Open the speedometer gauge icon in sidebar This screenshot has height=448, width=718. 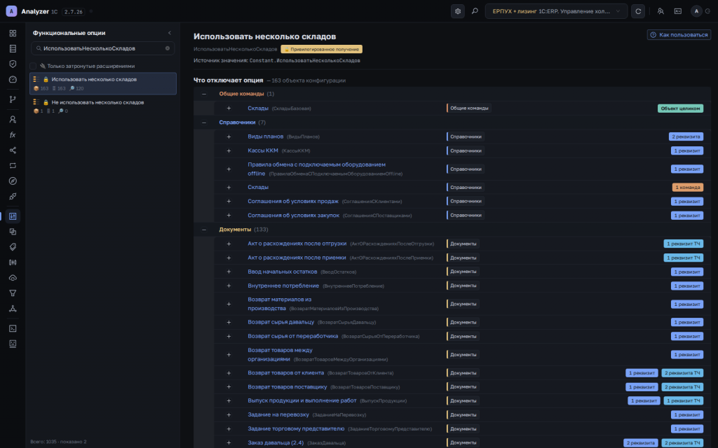13,79
